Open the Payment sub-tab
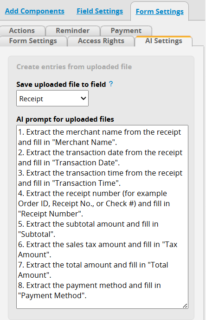This screenshot has width=206, height=320. point(126,31)
